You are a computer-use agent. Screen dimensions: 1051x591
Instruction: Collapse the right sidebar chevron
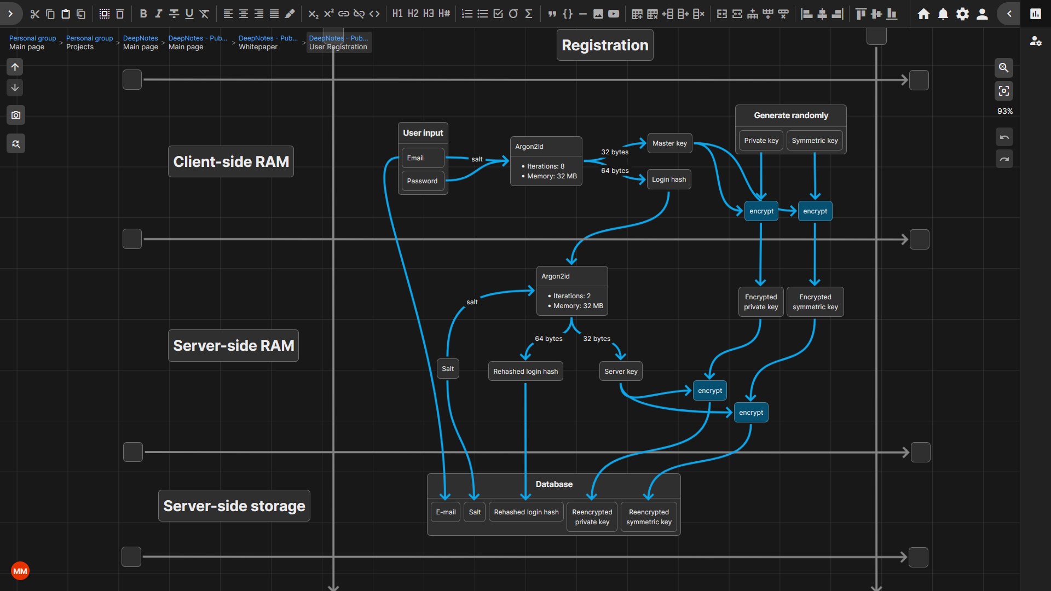[1009, 14]
